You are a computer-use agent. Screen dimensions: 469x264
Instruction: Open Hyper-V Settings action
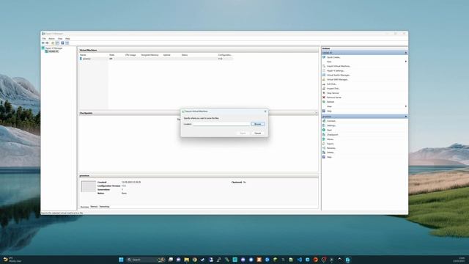click(336, 70)
